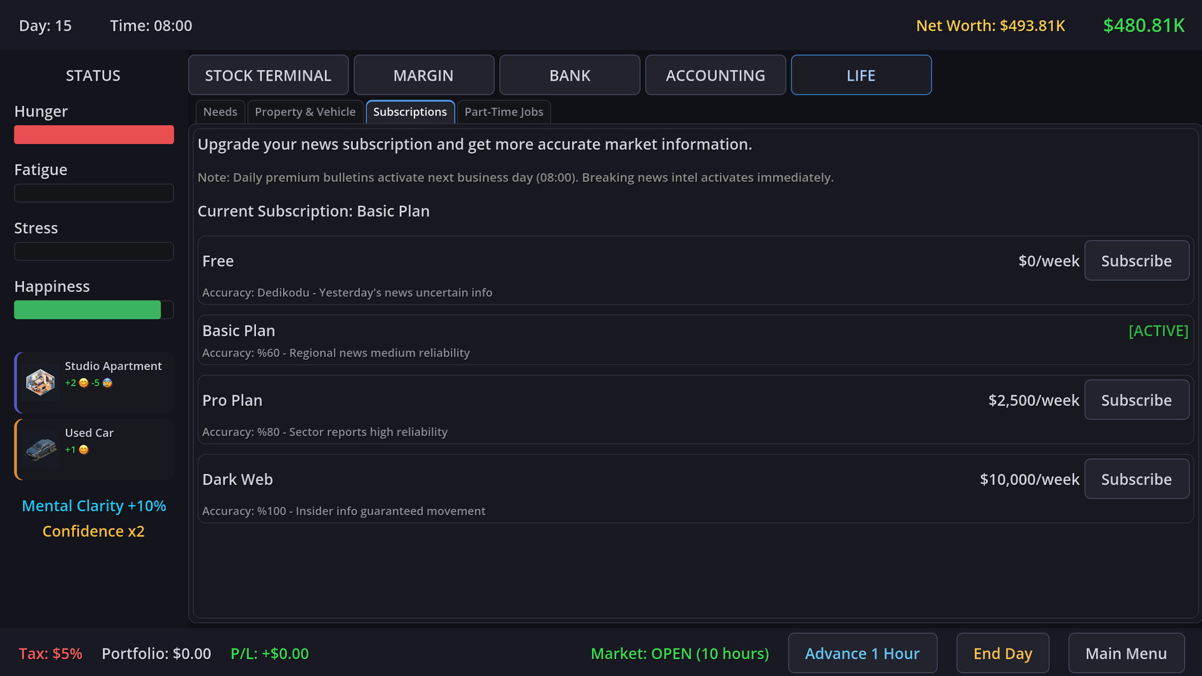1202x676 pixels.
Task: Select the Needs sub-tab
Action: point(220,112)
